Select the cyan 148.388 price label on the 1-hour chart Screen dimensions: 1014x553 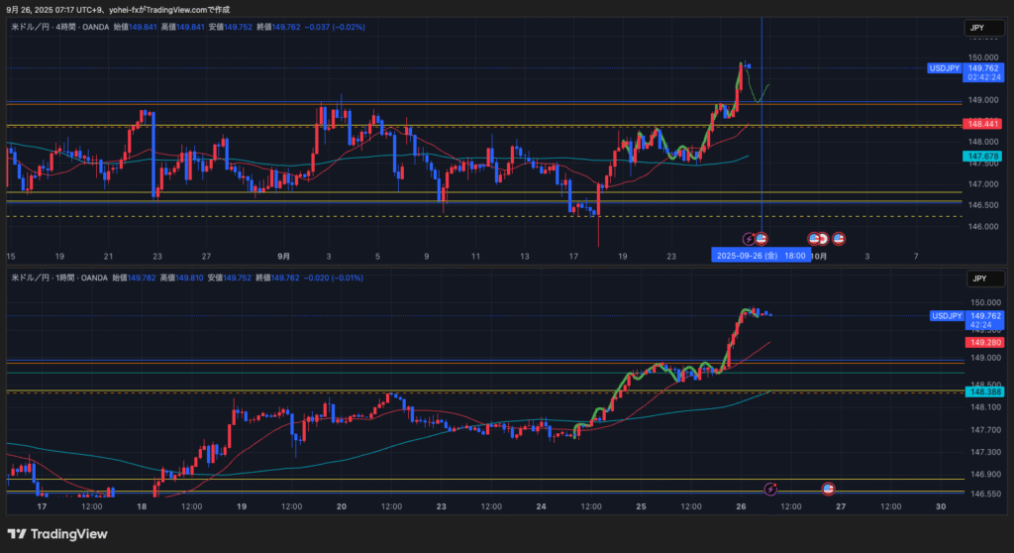[982, 392]
